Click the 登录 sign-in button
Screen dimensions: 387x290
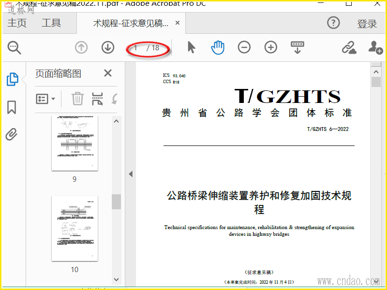[367, 24]
